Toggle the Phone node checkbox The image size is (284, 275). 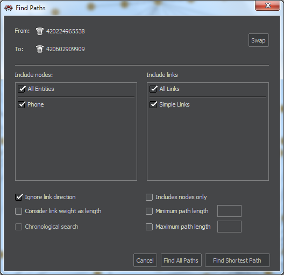pos(22,104)
